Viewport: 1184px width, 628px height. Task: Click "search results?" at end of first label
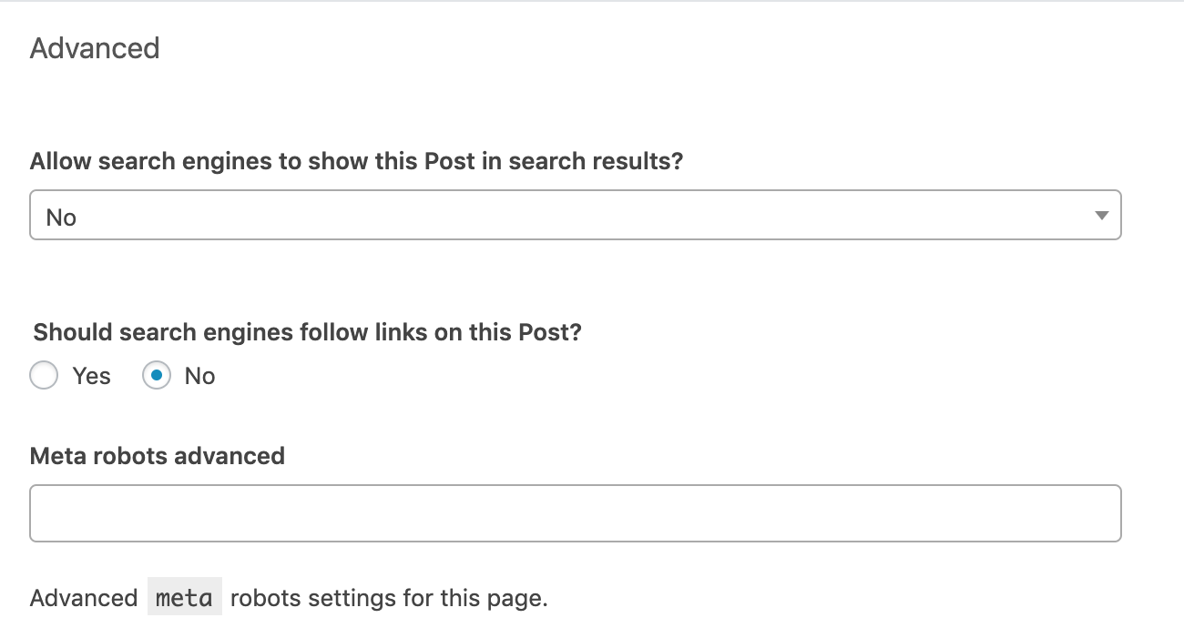(x=596, y=161)
